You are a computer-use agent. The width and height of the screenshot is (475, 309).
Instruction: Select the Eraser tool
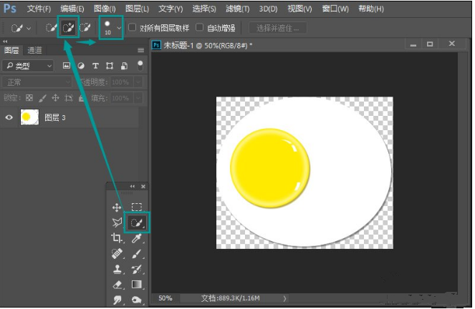[117, 285]
